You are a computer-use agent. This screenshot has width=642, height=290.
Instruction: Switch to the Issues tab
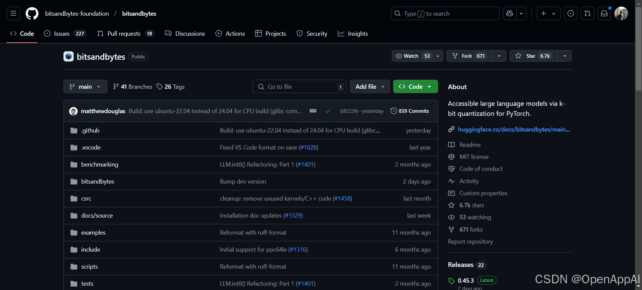(65, 34)
